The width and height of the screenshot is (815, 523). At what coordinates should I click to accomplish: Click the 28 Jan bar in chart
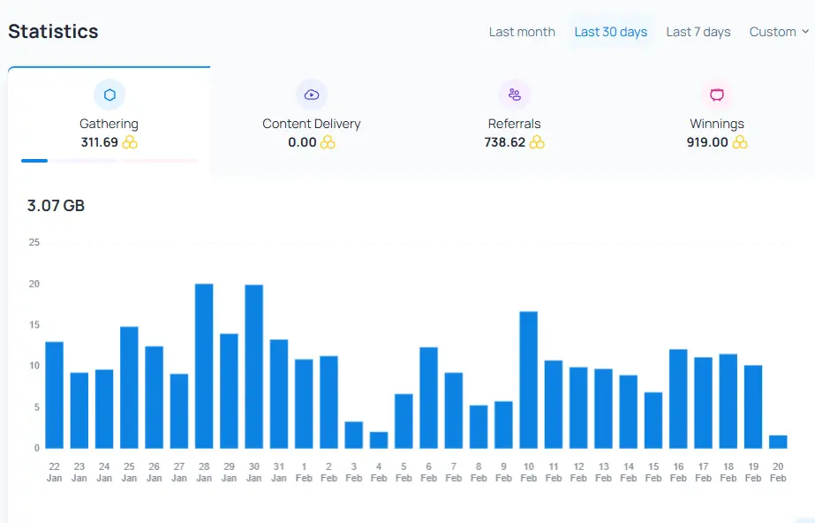[x=204, y=366]
